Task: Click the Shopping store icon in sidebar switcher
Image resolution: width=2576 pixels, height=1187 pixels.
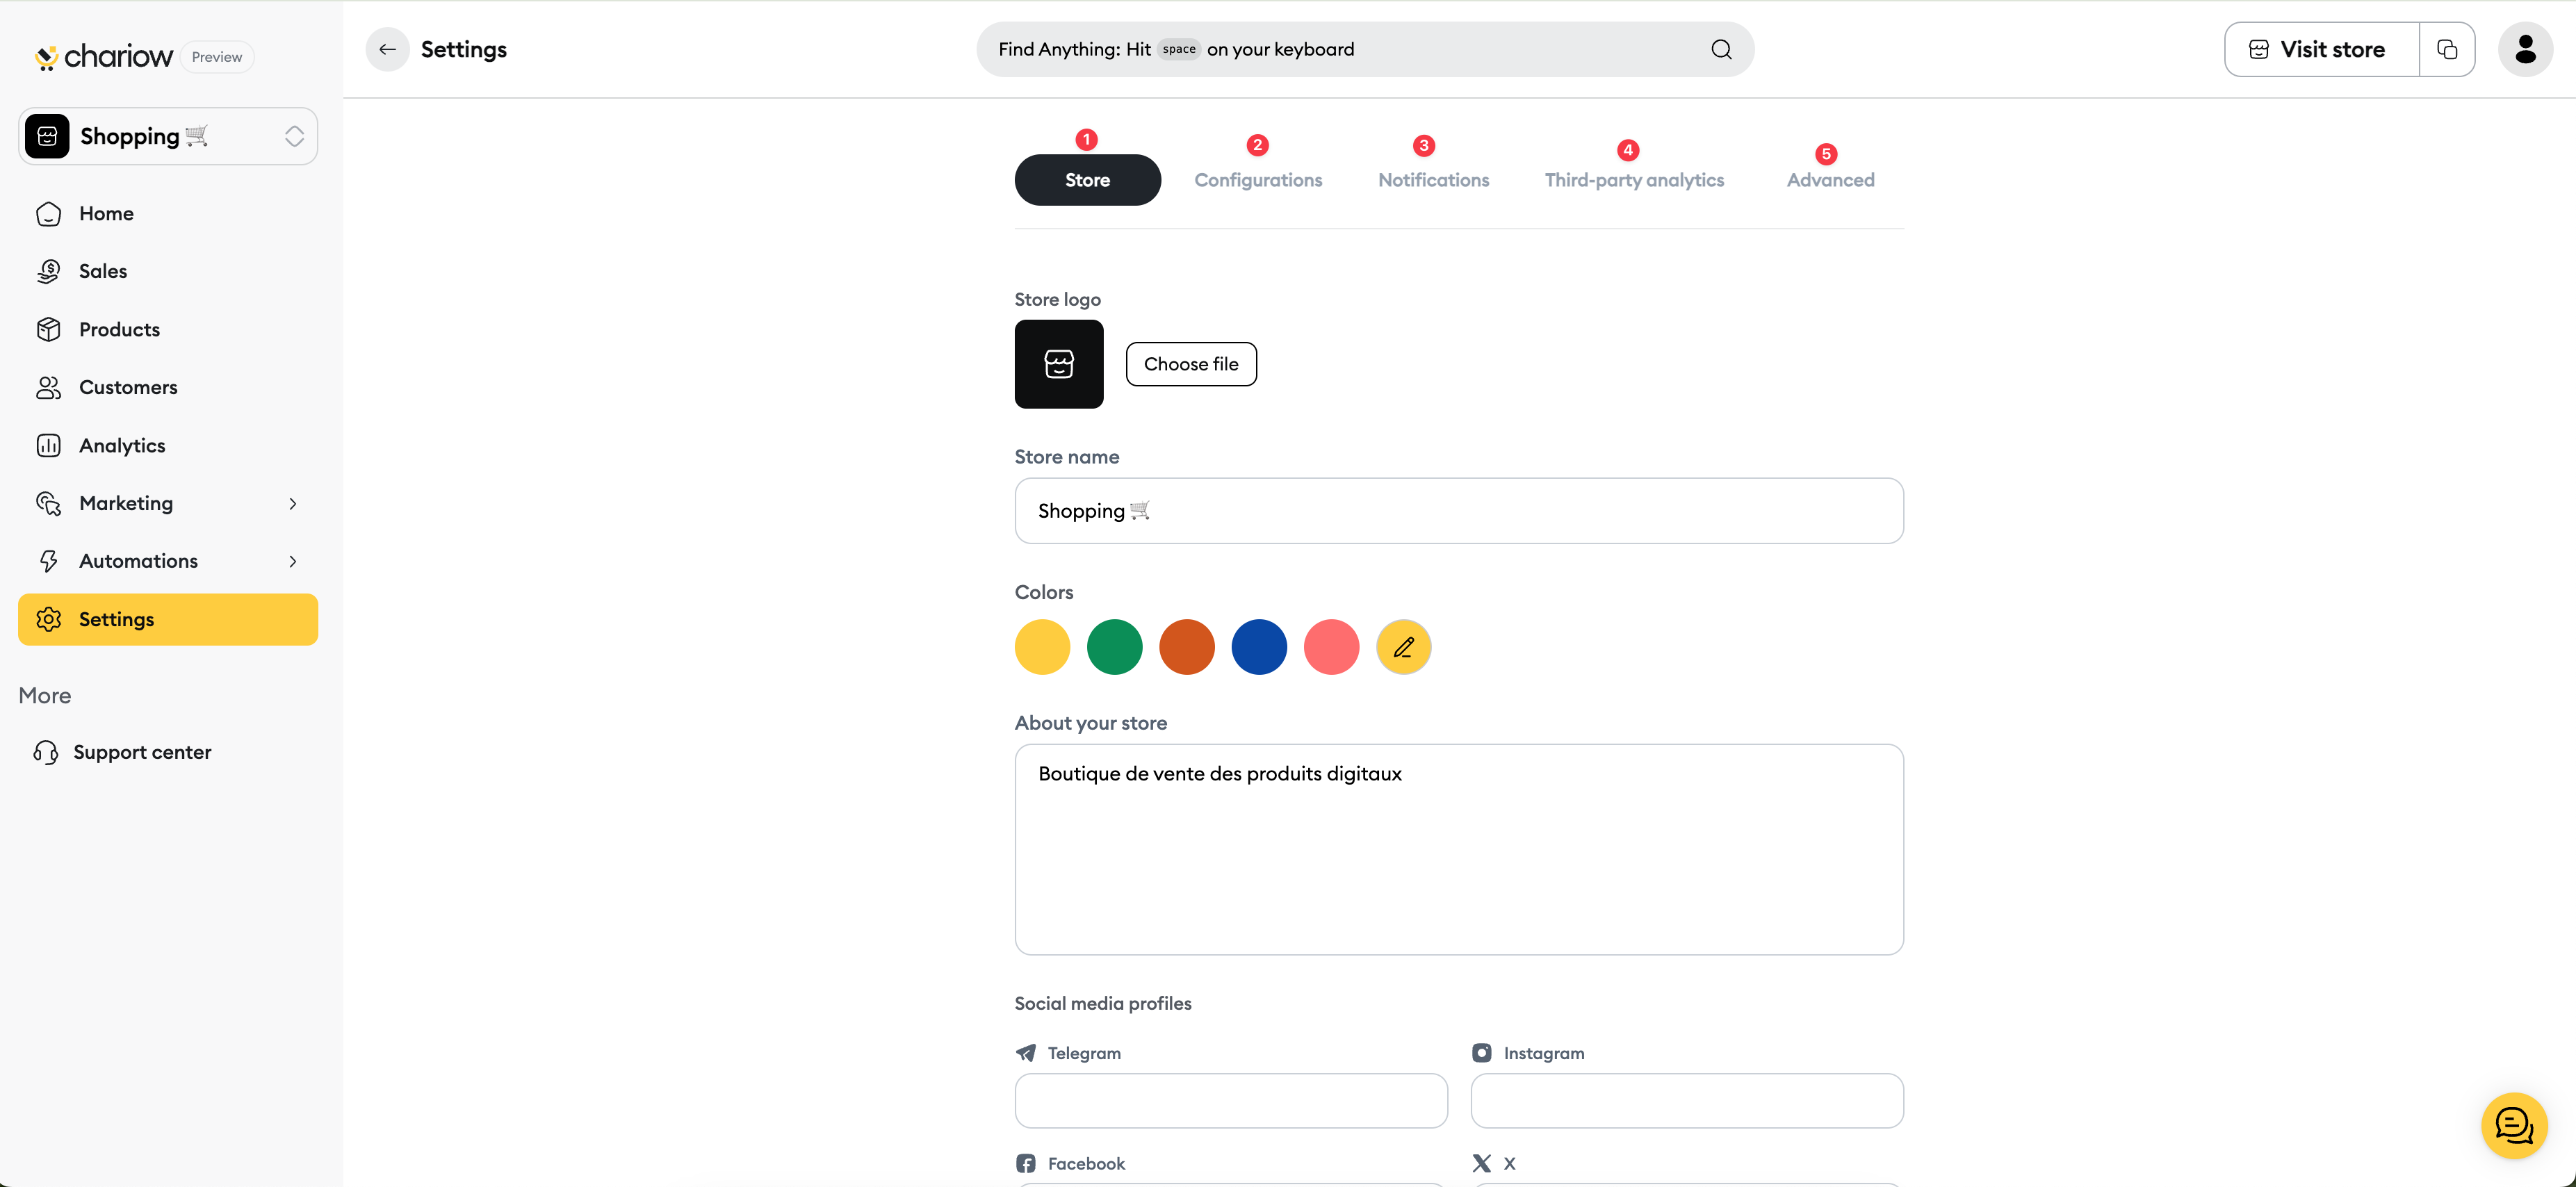Action: (47, 136)
